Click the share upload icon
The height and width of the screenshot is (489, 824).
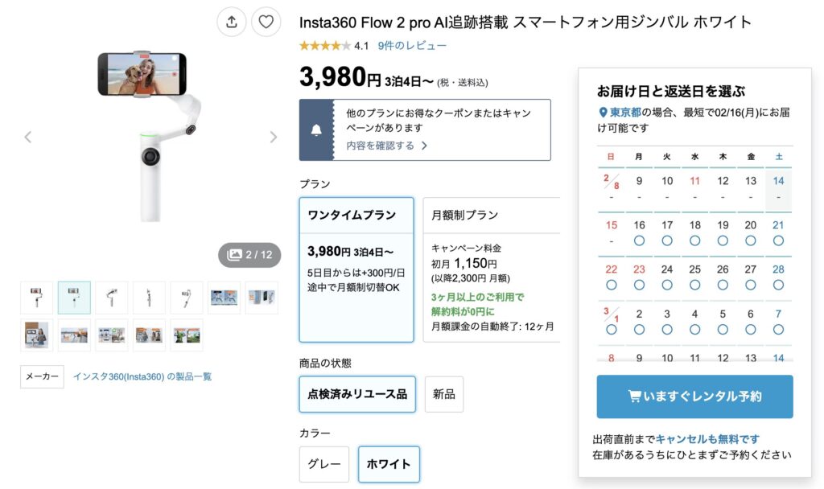232,22
